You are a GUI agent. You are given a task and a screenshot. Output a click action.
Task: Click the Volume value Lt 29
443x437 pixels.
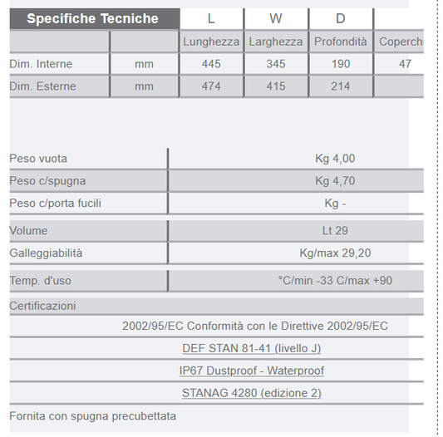pos(335,231)
